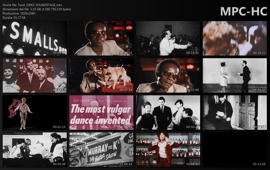This screenshot has width=270, height=170.
Task: Click the man by doorway thumbnail at 00:54:58
Action: click(235, 113)
